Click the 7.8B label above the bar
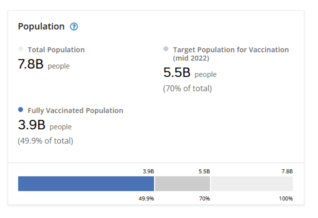 287,171
